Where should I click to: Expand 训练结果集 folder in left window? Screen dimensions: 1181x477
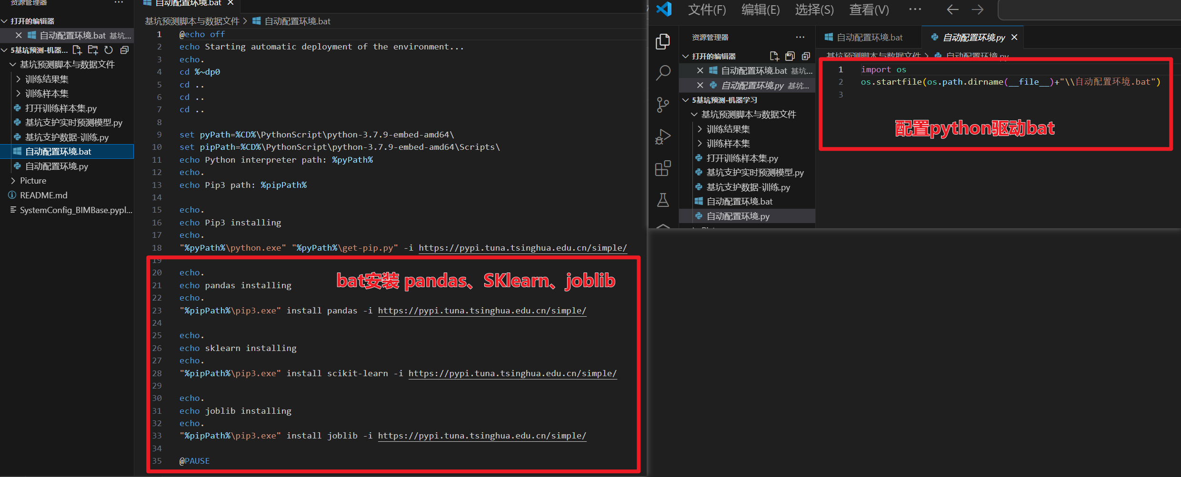[18, 79]
